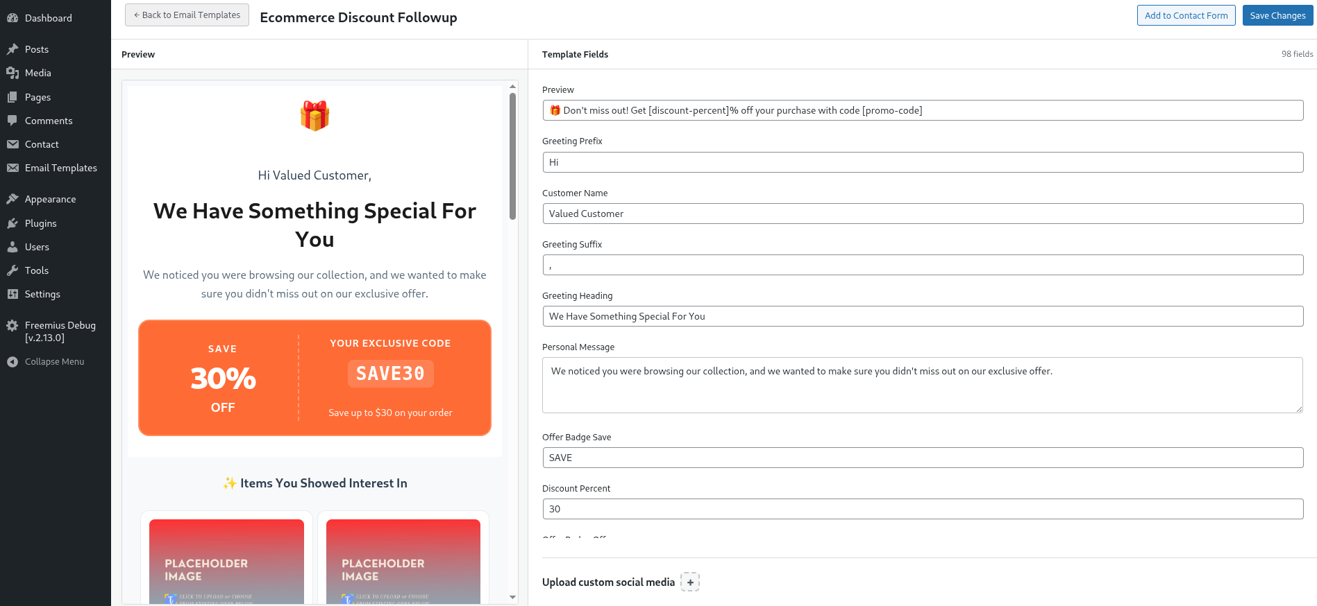Open the Email Templates menu item
This screenshot has width=1317, height=606.
click(x=60, y=168)
